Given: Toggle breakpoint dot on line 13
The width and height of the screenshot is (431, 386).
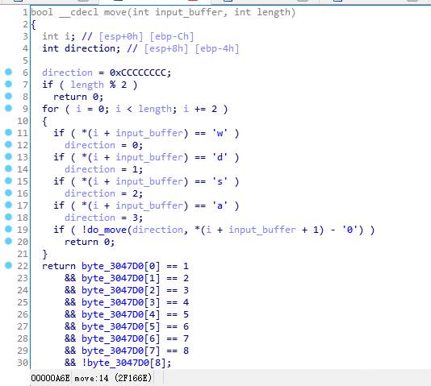Looking at the screenshot, I should tap(9, 156).
